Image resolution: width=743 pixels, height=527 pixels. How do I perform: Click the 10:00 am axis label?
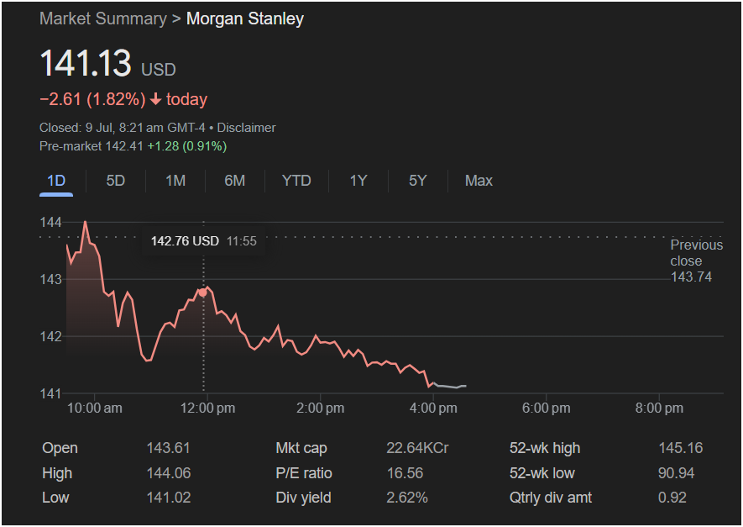94,408
